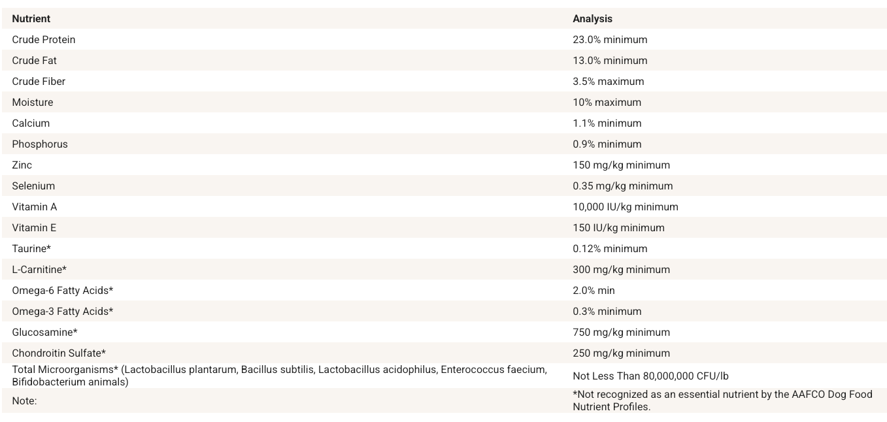Select the Selenium row label
The height and width of the screenshot is (422, 887).
coord(33,186)
